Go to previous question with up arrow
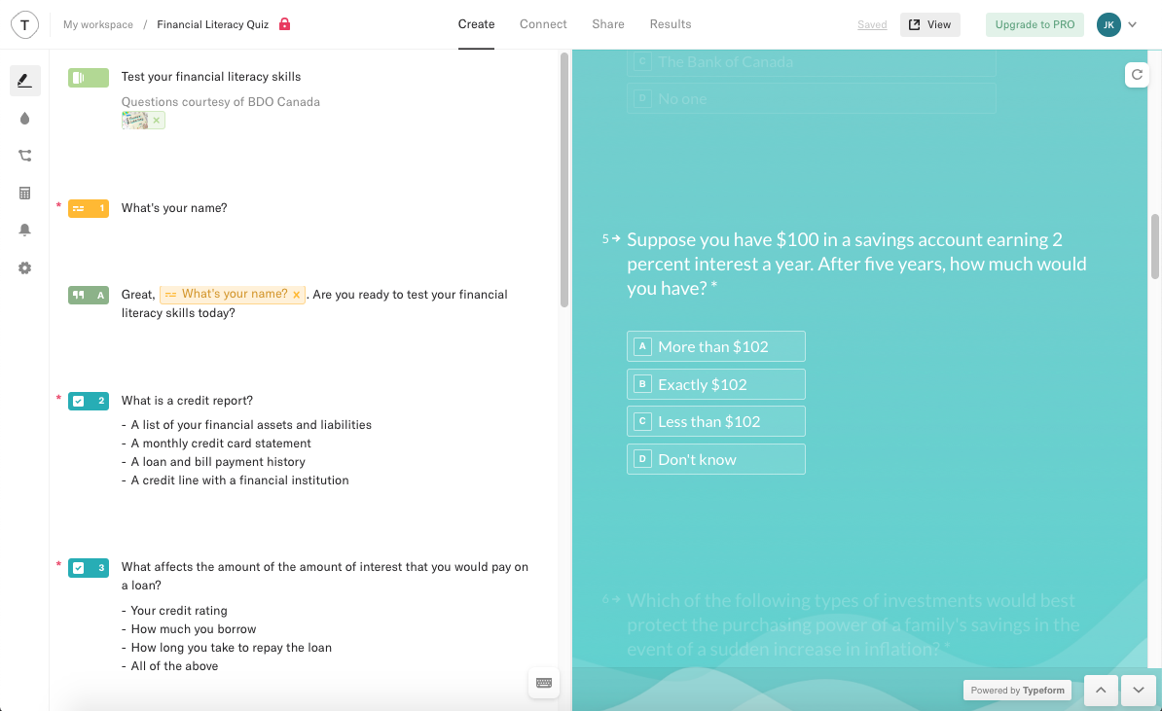Viewport: 1162px width, 711px height. (1101, 691)
